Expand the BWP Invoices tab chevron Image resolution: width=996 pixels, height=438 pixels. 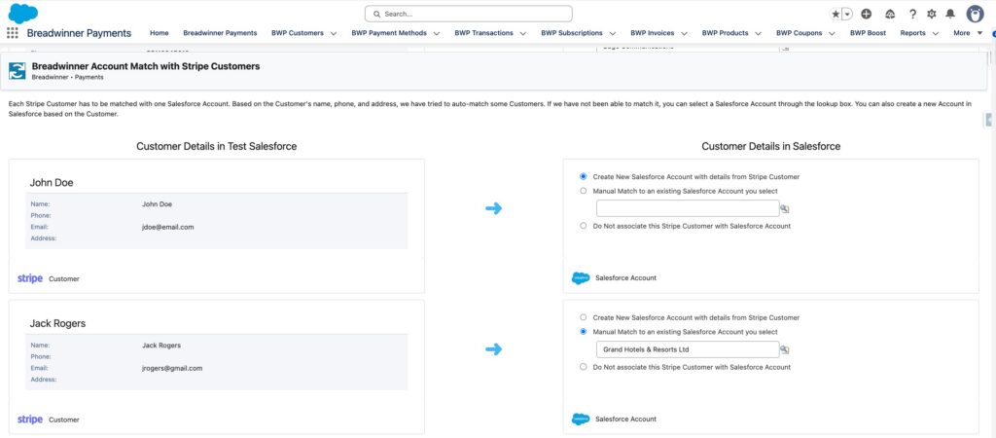(685, 34)
